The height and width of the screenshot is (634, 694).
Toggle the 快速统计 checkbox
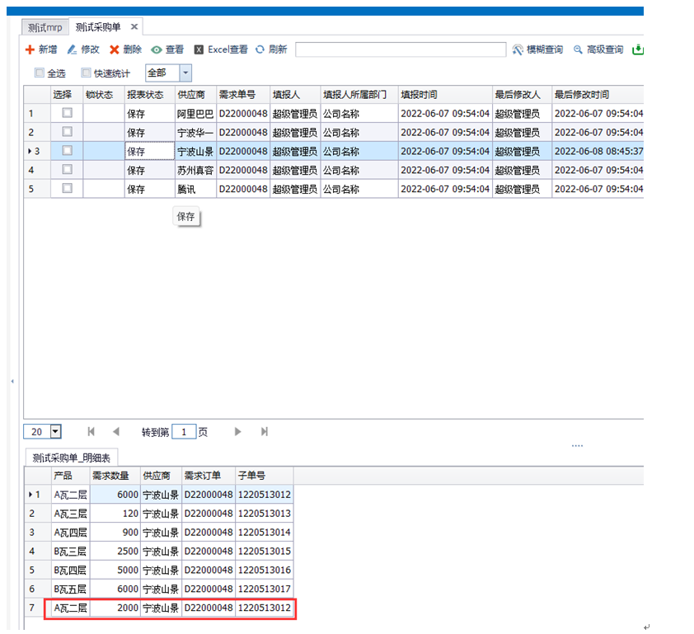tap(86, 73)
